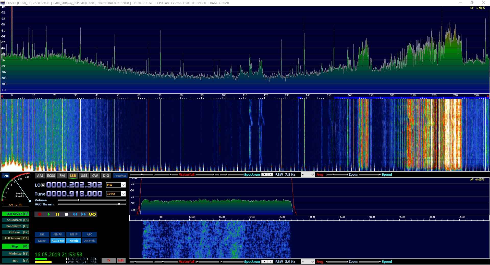
Task: Click the Stop [F2] button
Action: point(15,246)
